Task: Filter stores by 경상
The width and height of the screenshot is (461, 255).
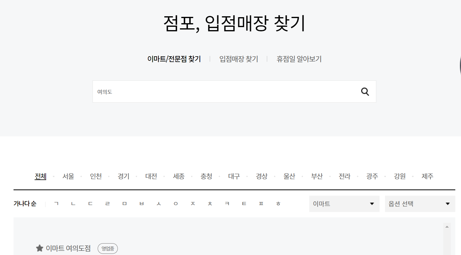Action: point(262,176)
